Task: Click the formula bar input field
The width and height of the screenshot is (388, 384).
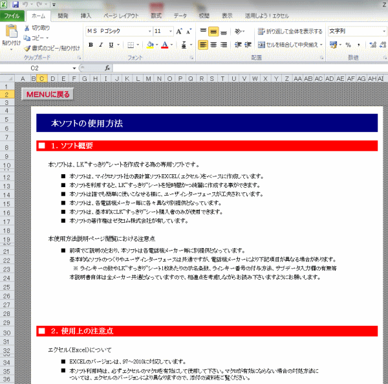Action: click(x=250, y=68)
